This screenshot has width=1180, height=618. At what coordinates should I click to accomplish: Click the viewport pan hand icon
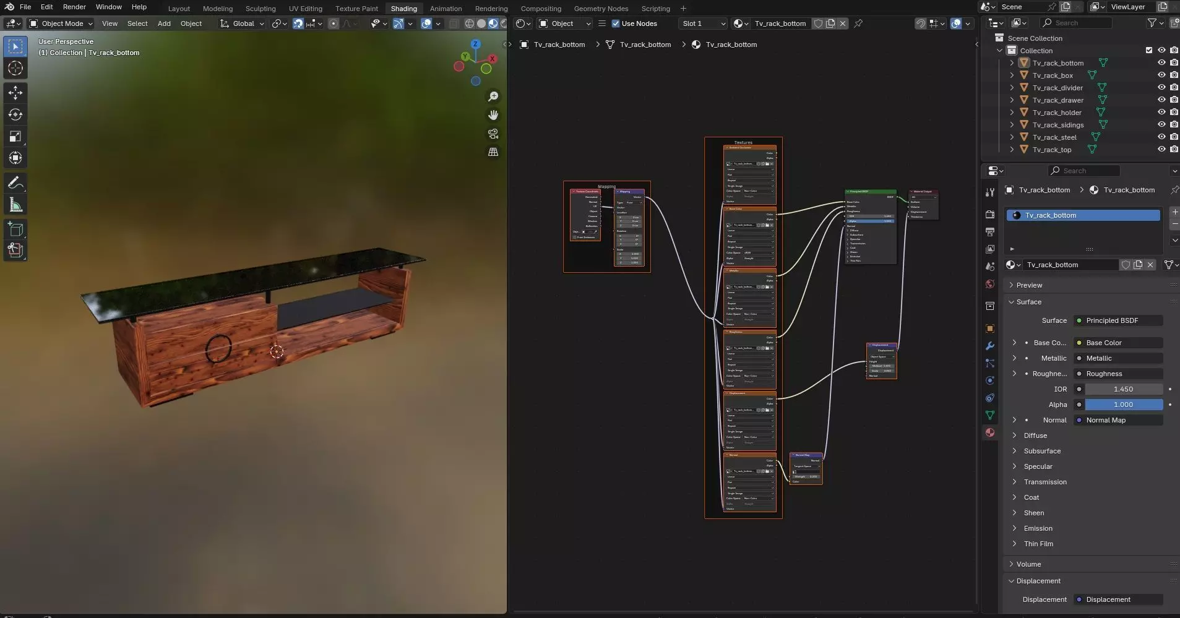pos(493,115)
